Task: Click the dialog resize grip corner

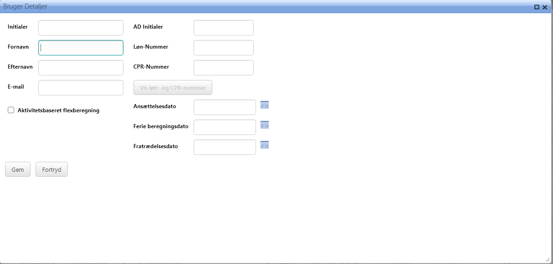Action: click(x=548, y=259)
